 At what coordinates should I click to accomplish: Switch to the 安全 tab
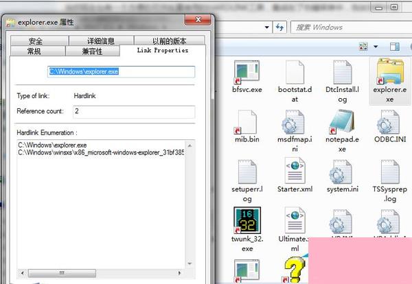(39, 40)
